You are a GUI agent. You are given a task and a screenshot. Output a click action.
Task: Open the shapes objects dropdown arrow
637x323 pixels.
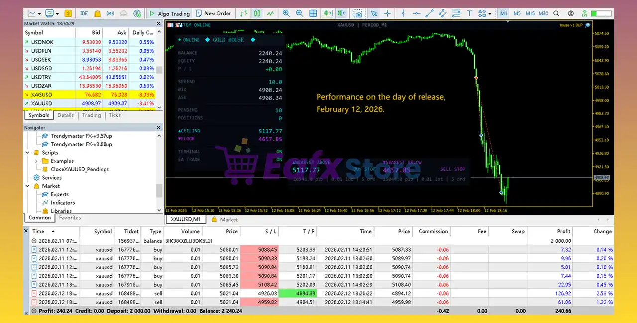(x=490, y=14)
